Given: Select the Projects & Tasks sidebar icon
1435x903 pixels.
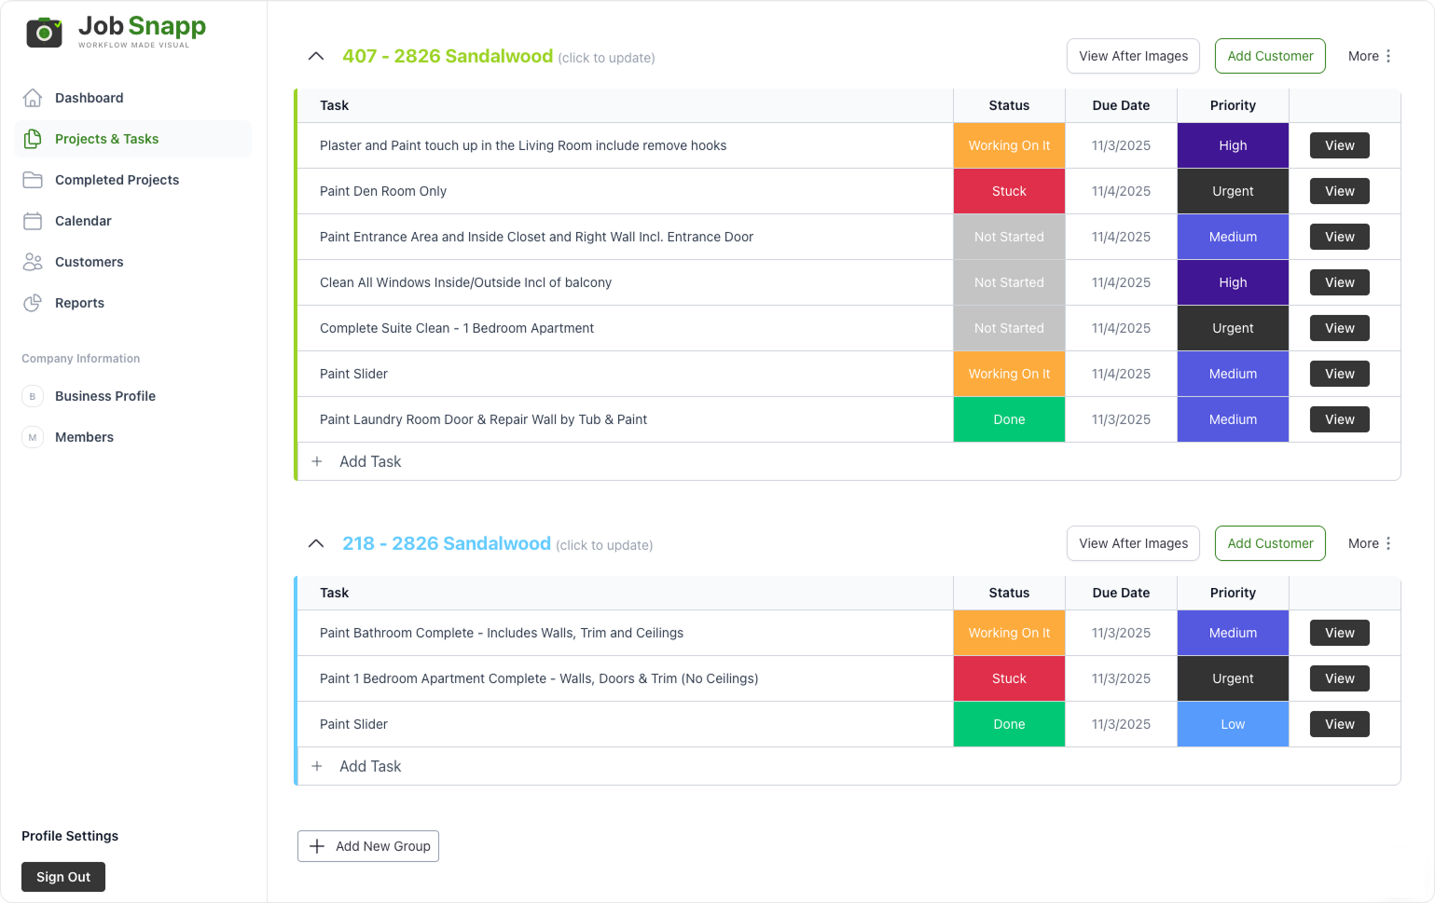Looking at the screenshot, I should tap(33, 138).
